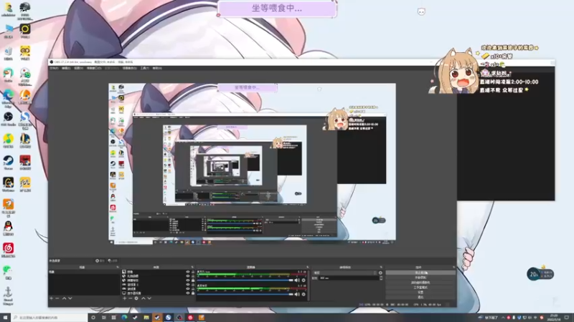Click the Start Virtual Camera button
Image resolution: width=574 pixels, height=322 pixels.
pos(420,283)
